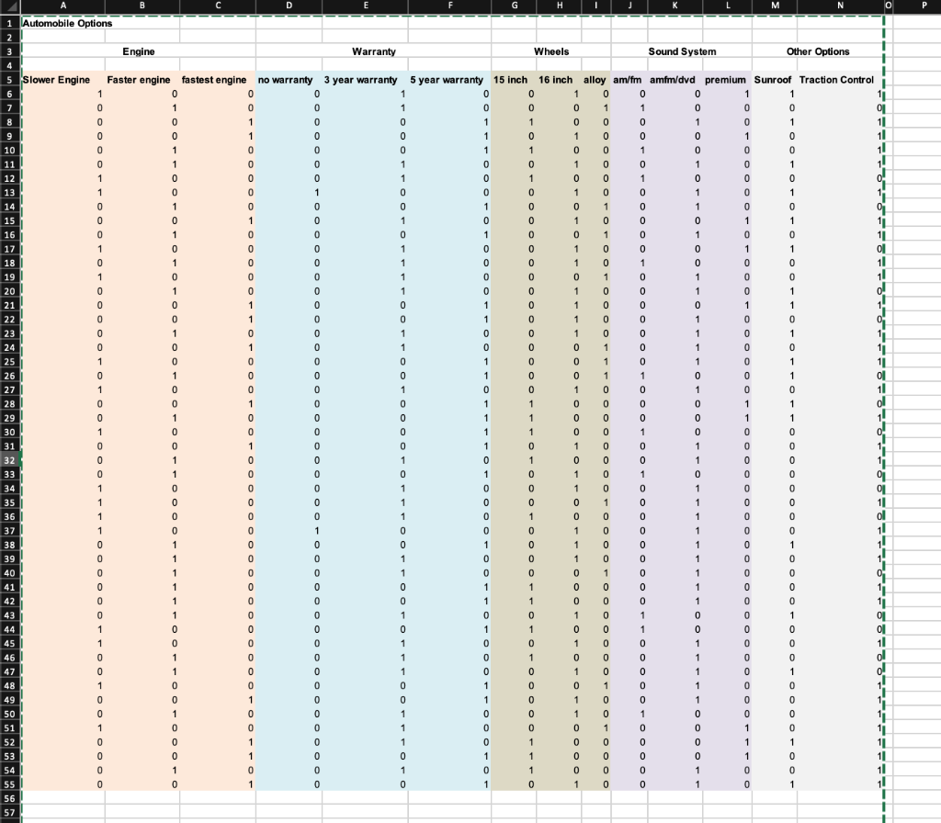The image size is (941, 823).
Task: Click the 'Engine' group heading
Action: [139, 51]
